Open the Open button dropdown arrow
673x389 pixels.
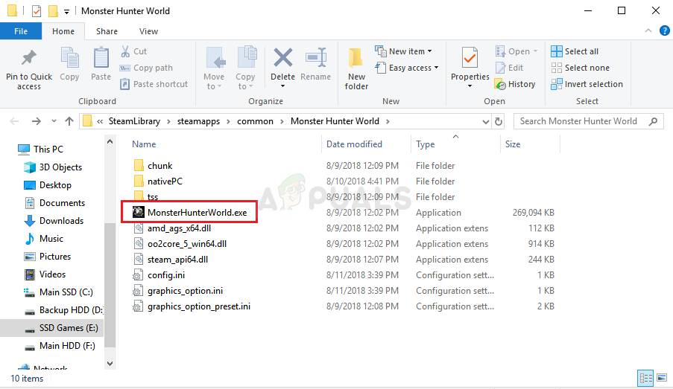[x=535, y=51]
